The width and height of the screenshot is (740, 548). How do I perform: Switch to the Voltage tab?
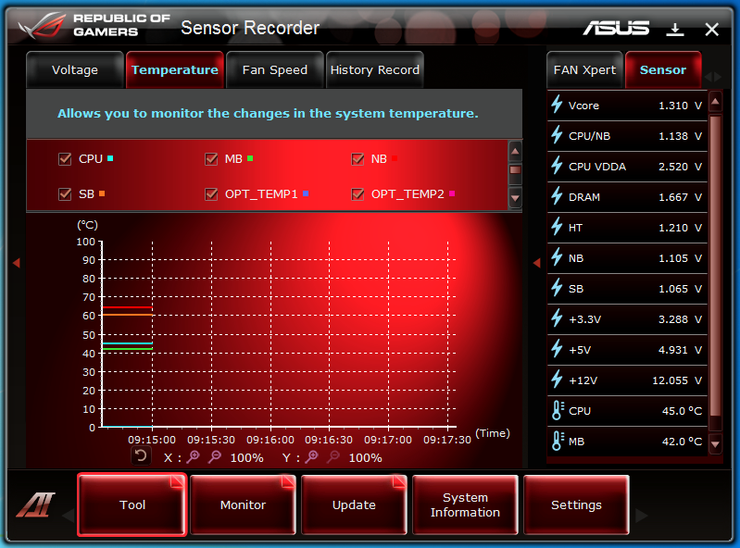75,69
